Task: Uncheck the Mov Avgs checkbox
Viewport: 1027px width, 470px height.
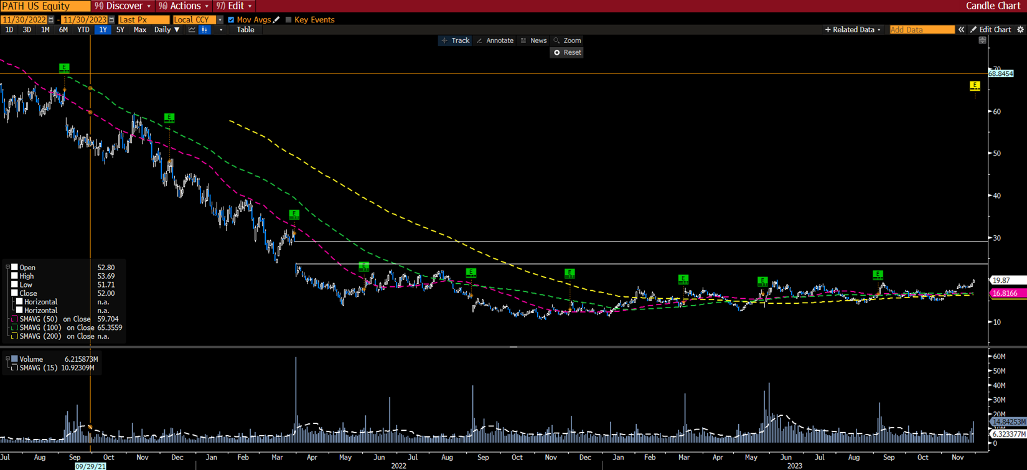Action: [x=231, y=20]
